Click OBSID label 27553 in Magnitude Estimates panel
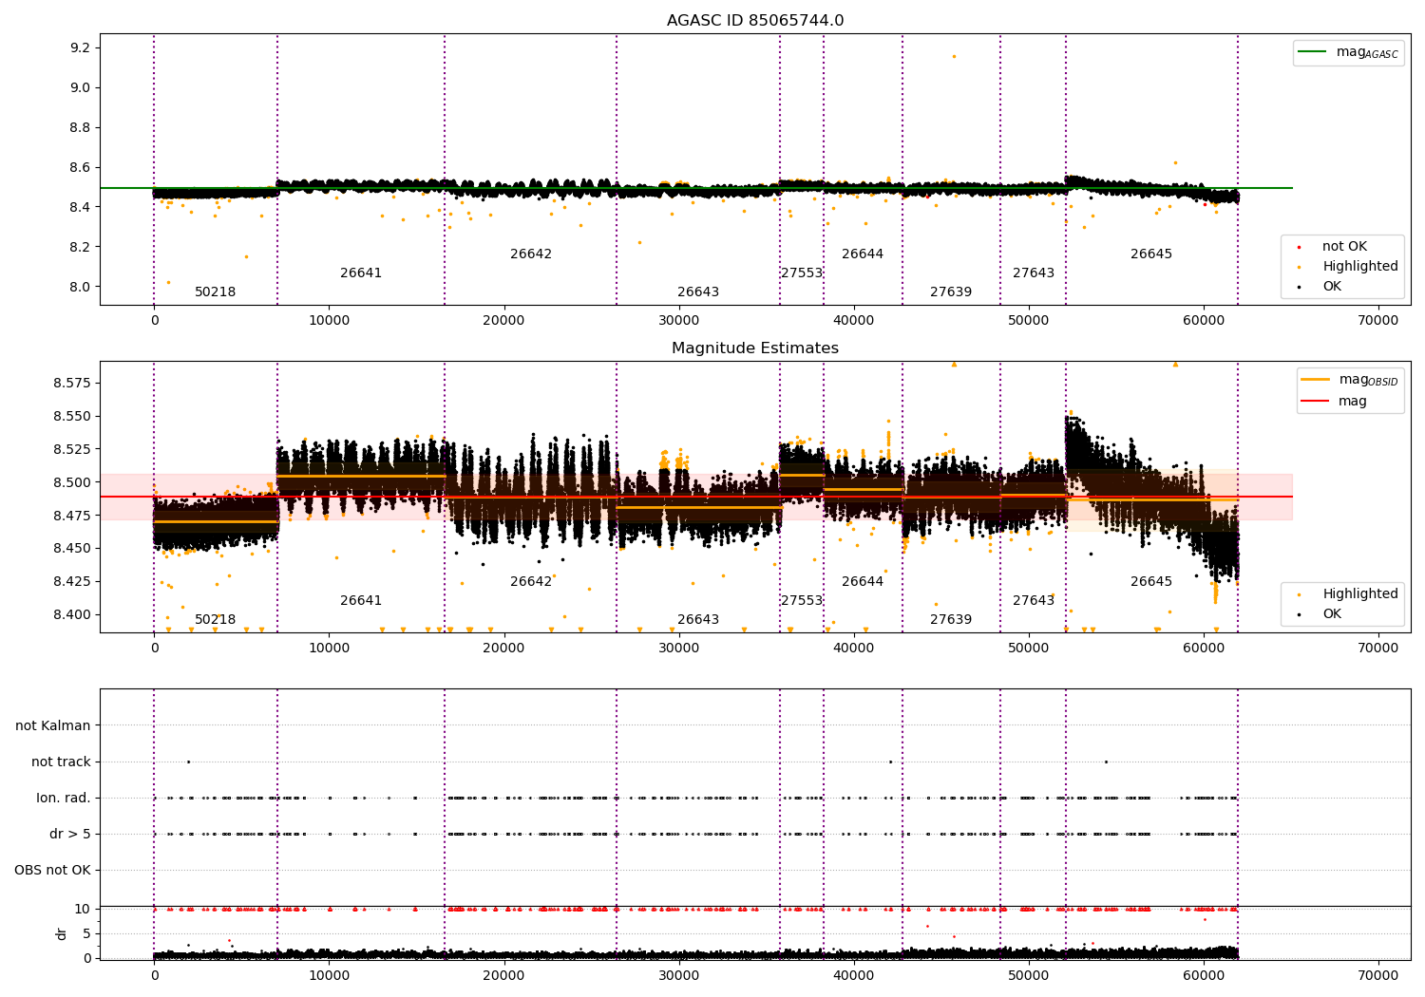The width and height of the screenshot is (1425, 997). click(x=802, y=601)
